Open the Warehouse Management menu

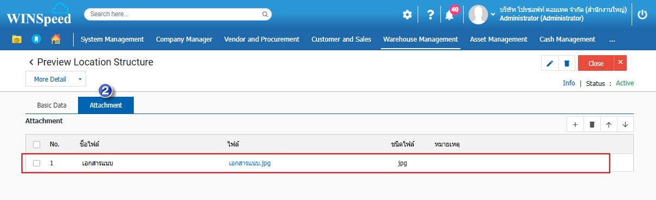click(420, 39)
